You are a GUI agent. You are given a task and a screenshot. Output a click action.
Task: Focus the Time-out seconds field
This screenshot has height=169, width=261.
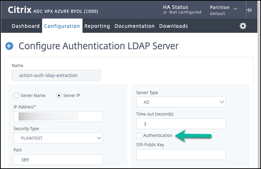tap(181, 124)
